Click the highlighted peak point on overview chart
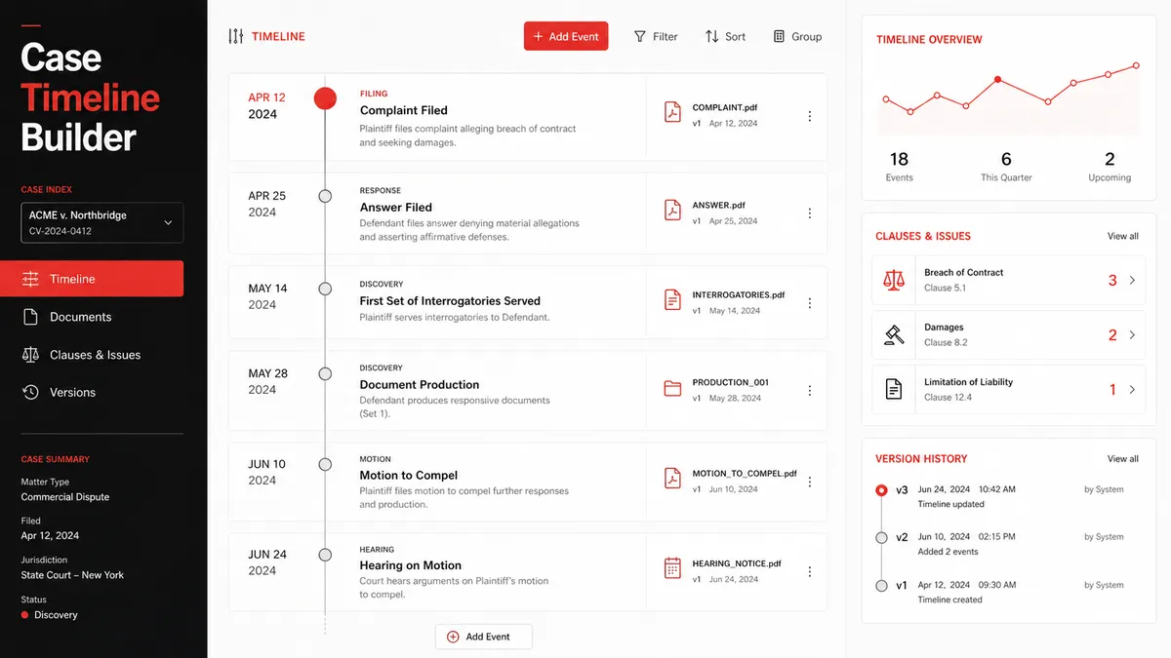This screenshot has height=658, width=1171. tap(997, 79)
